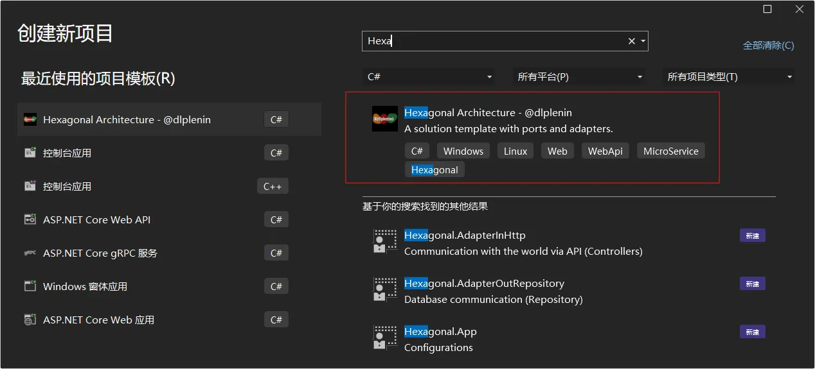Click the WebApi tag chip
Viewport: 815px width, 369px height.
[x=605, y=151]
